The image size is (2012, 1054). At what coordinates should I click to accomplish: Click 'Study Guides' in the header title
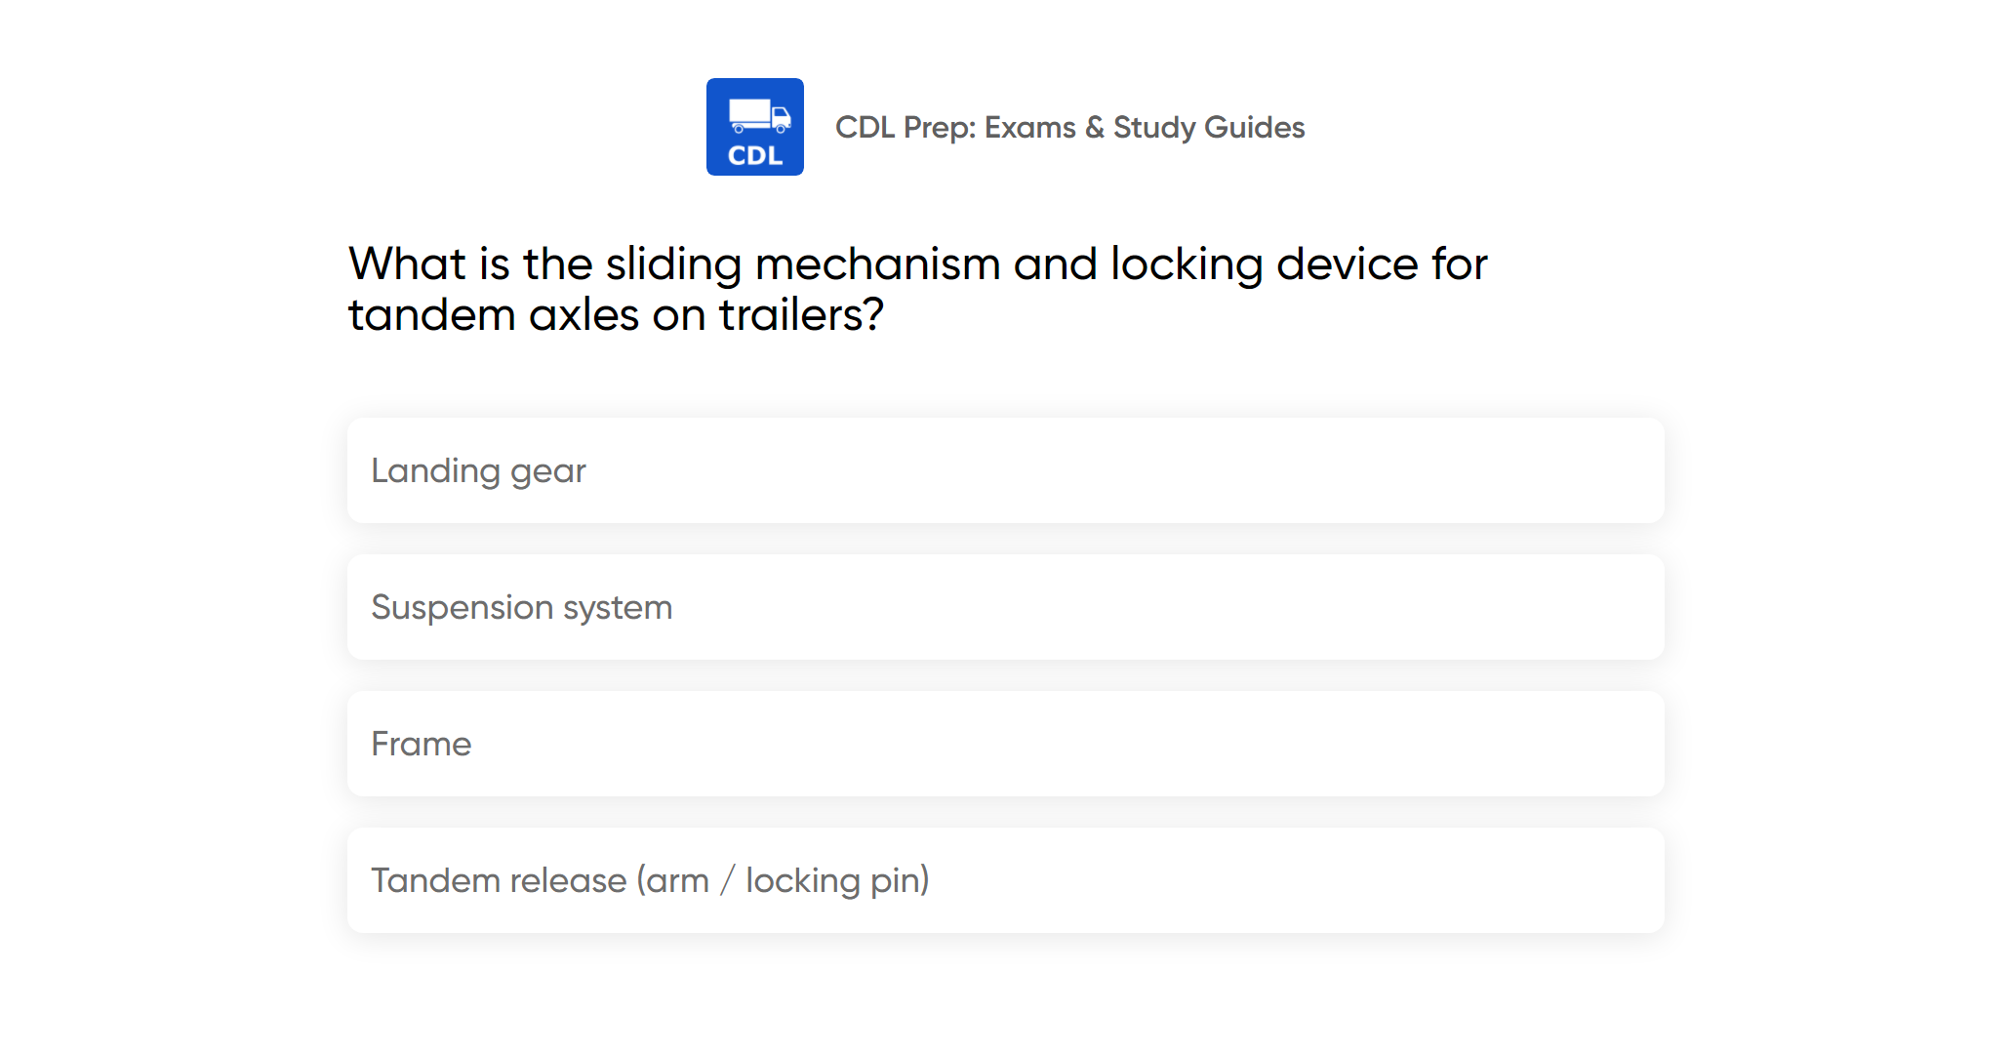pos(1208,127)
